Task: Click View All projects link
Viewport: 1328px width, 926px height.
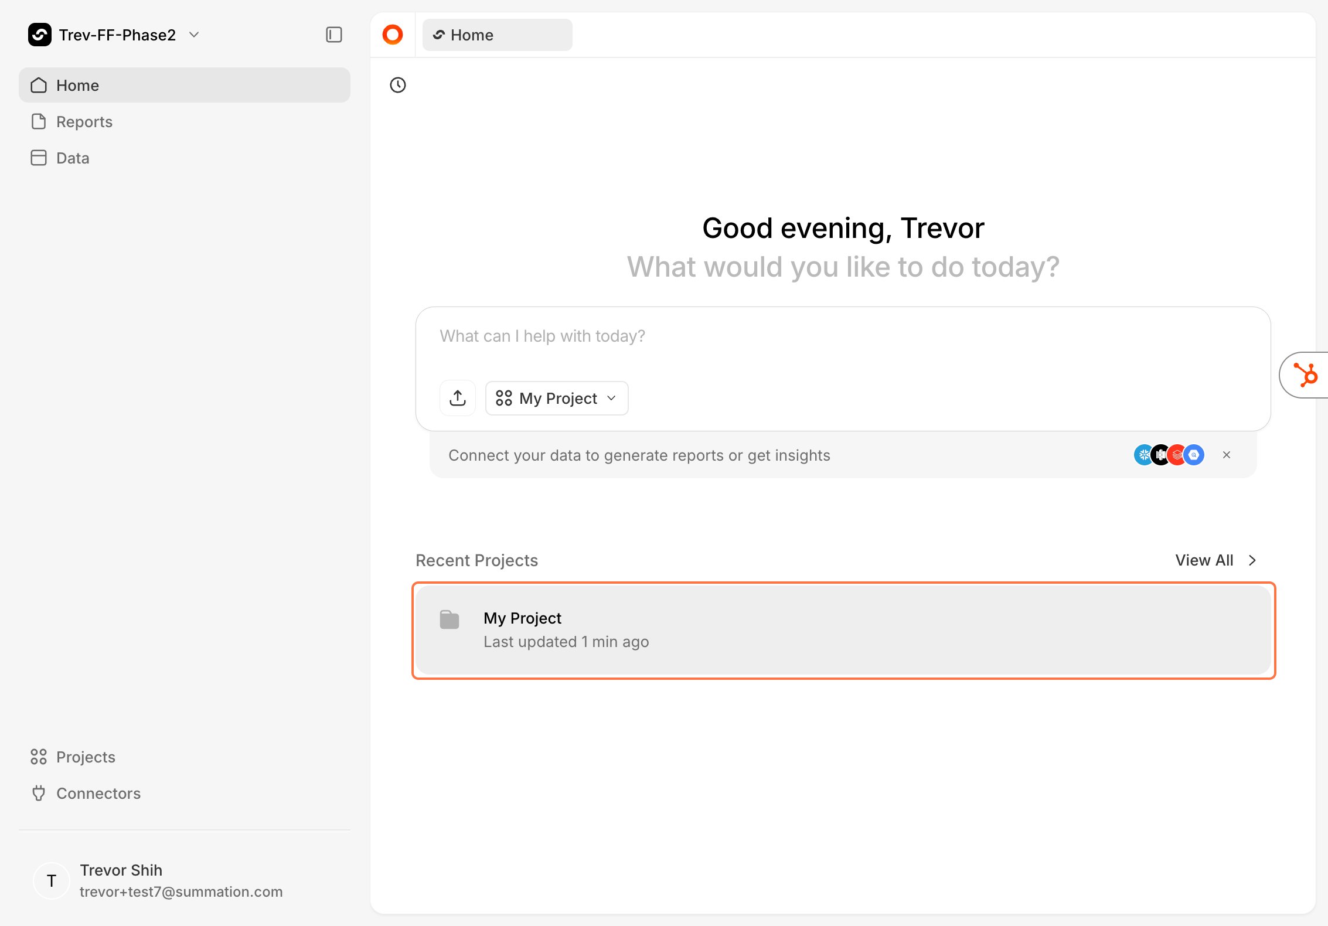Action: click(1215, 561)
